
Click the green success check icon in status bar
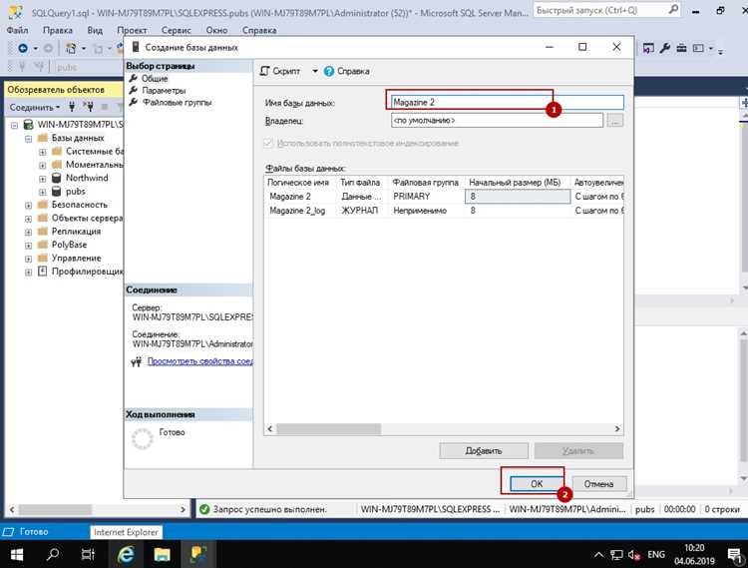[x=204, y=509]
